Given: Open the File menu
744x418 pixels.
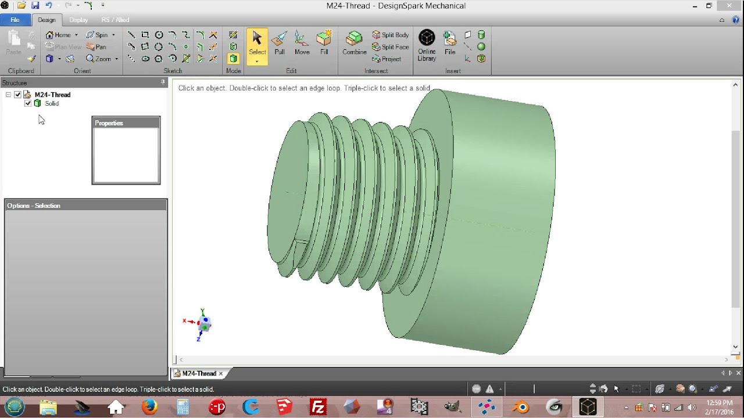Looking at the screenshot, I should pos(15,20).
